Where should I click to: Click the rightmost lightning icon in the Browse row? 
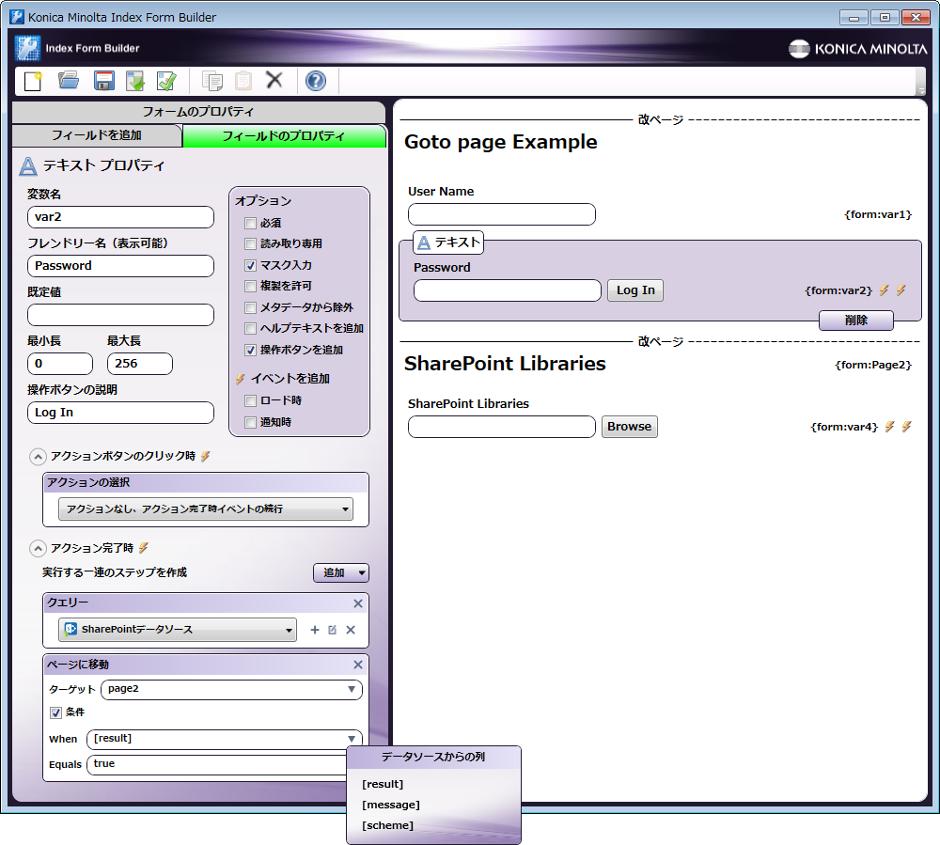(x=906, y=427)
